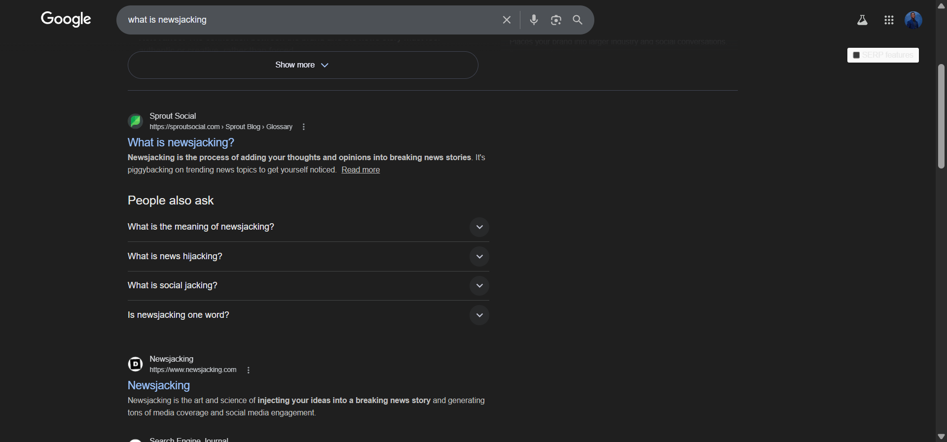This screenshot has width=947, height=442.
Task: Click inside the search box text
Action: click(167, 20)
